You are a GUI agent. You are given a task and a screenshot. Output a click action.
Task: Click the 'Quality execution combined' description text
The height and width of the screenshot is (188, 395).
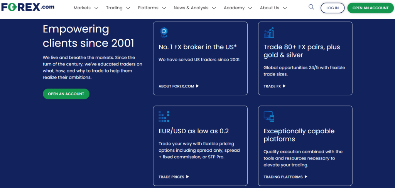pyautogui.click(x=303, y=158)
